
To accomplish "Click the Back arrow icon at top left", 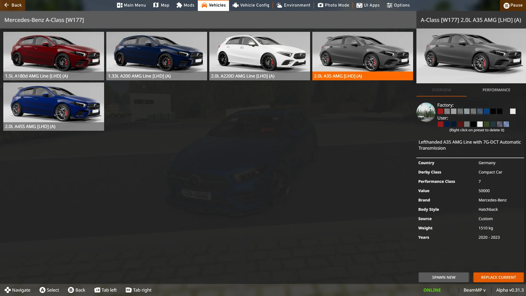I will 7,5.
